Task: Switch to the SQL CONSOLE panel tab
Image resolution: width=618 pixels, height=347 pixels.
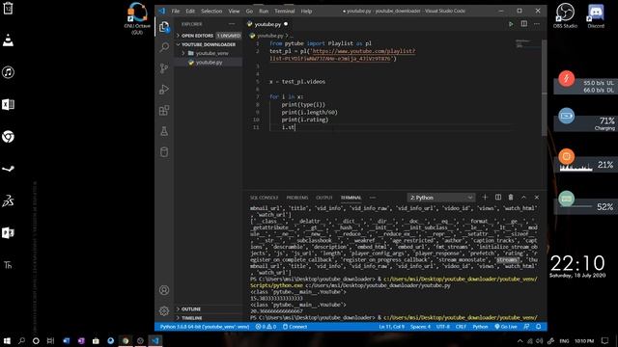Action: pyautogui.click(x=264, y=198)
